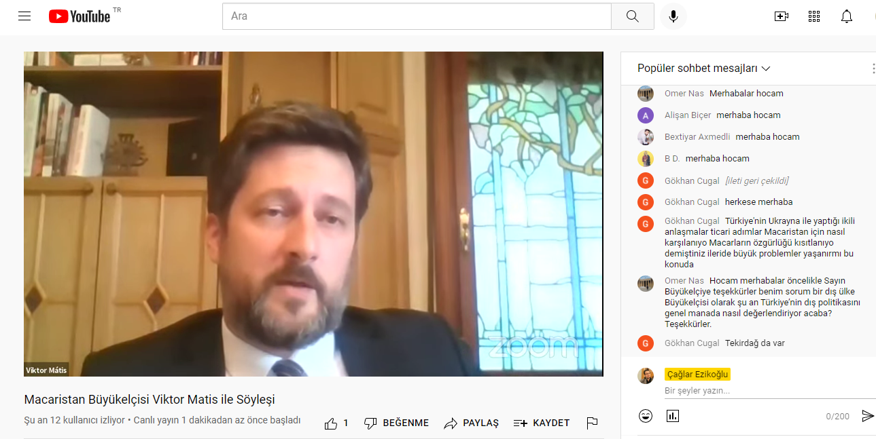Open live chat options three-dot menu
The width and height of the screenshot is (876, 439).
click(873, 69)
